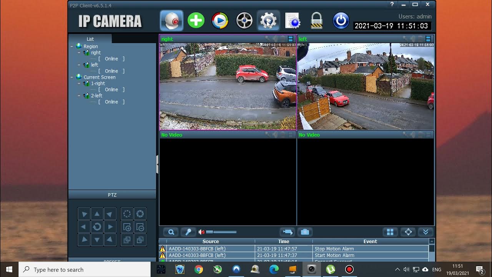Click the PTZ focus near icon
This screenshot has width=492, height=277.
(x=127, y=240)
